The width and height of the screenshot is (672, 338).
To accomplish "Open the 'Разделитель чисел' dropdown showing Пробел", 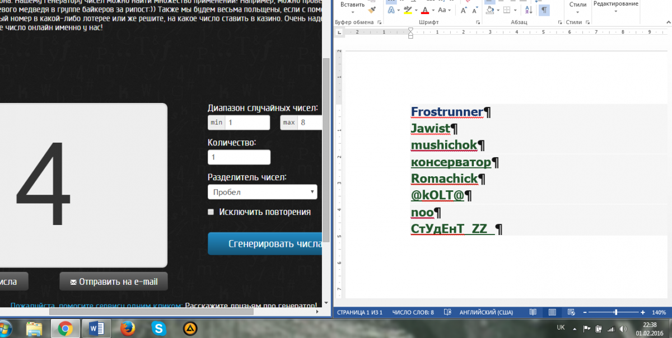I will click(262, 192).
